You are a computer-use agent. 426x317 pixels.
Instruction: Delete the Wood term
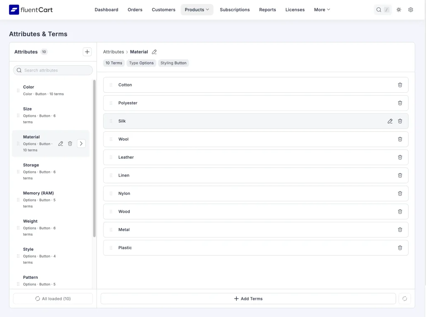[x=400, y=212]
